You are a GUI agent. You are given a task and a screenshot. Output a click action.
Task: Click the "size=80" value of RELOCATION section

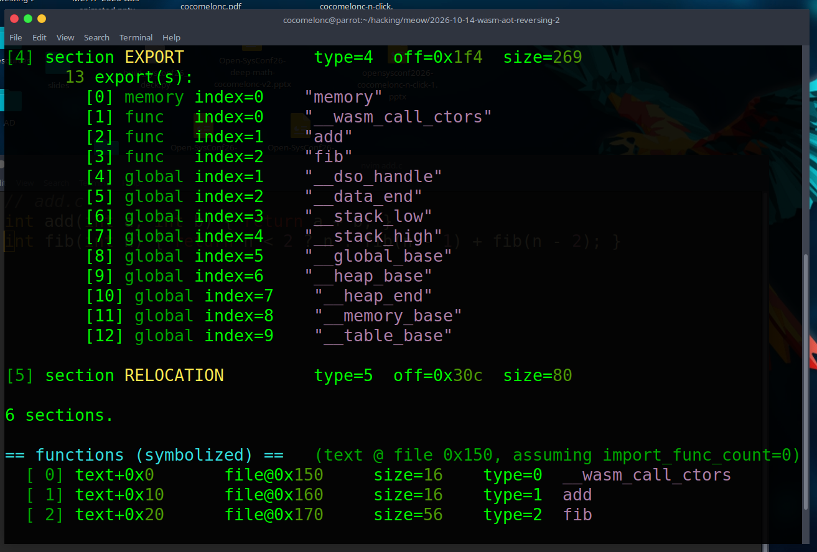point(538,375)
